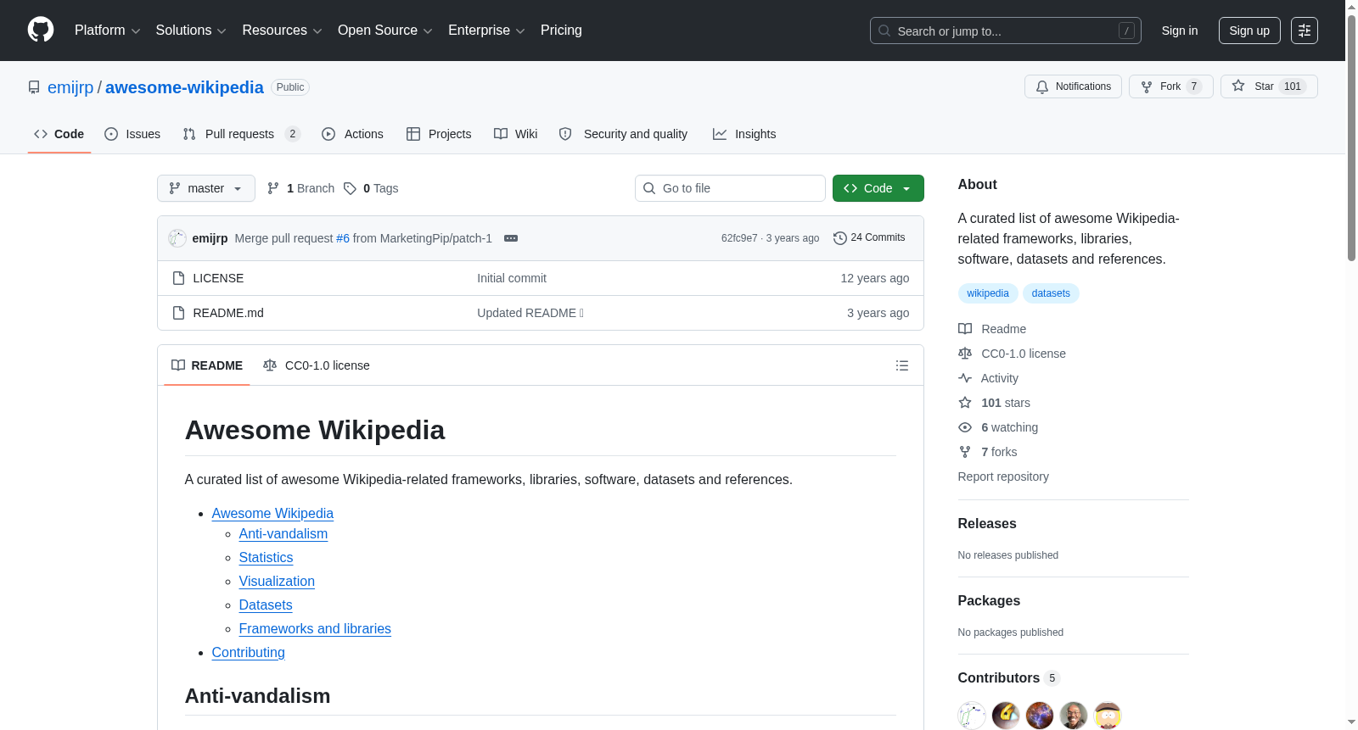
Task: Jump to the Anti-vandalism section link
Action: coord(283,534)
